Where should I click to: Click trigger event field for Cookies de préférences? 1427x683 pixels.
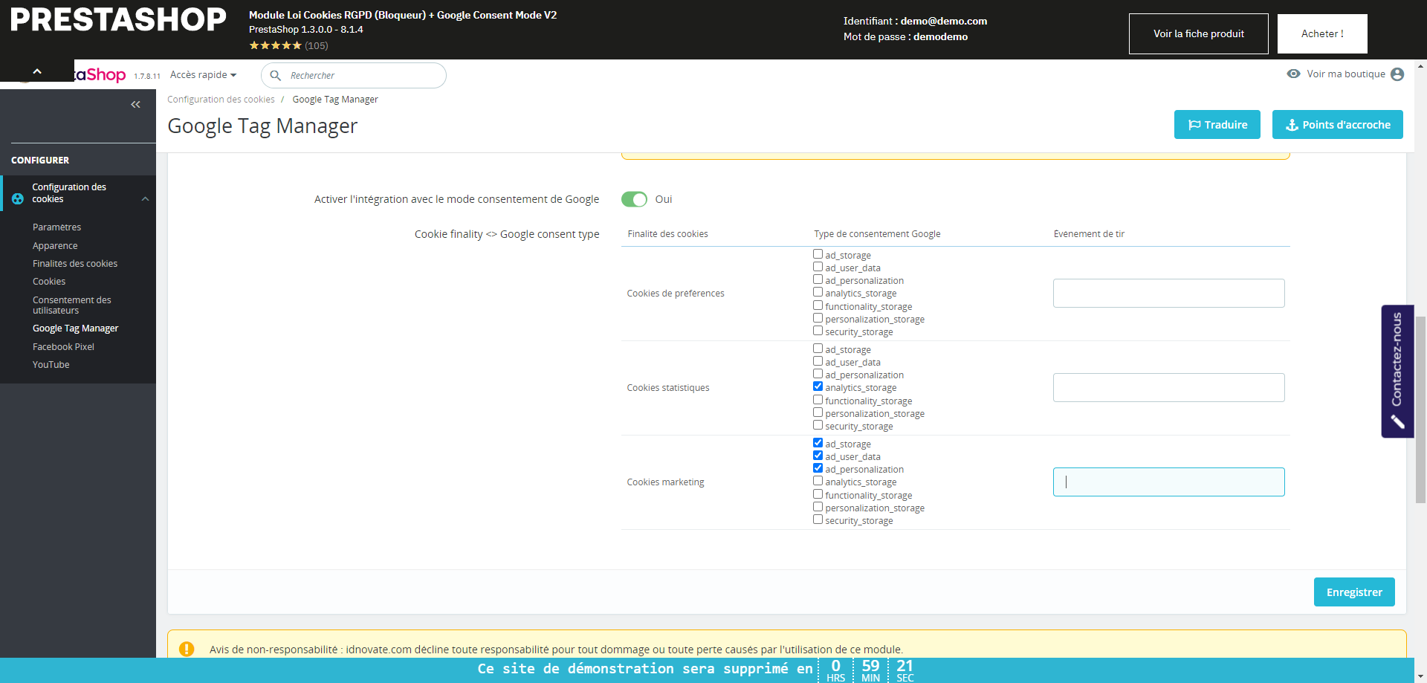[x=1169, y=293]
